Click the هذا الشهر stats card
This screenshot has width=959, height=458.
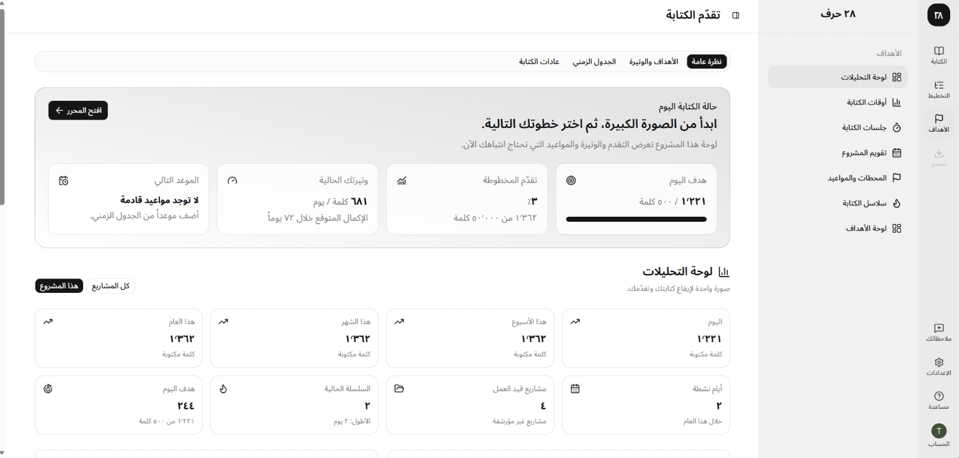[294, 338]
